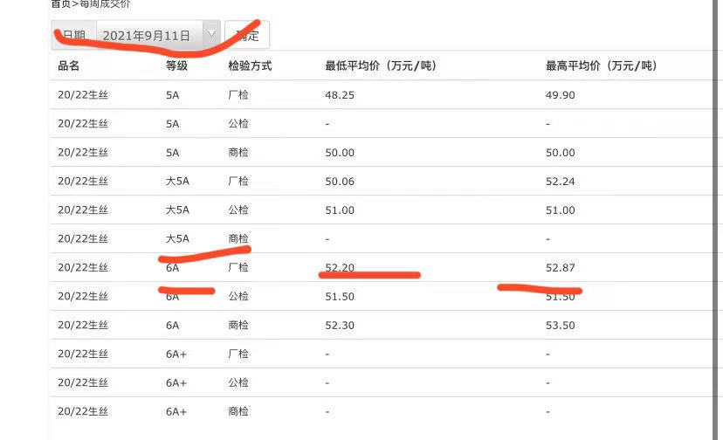Click the 品名 column header
Screen dimensions: 723x440
pos(69,66)
